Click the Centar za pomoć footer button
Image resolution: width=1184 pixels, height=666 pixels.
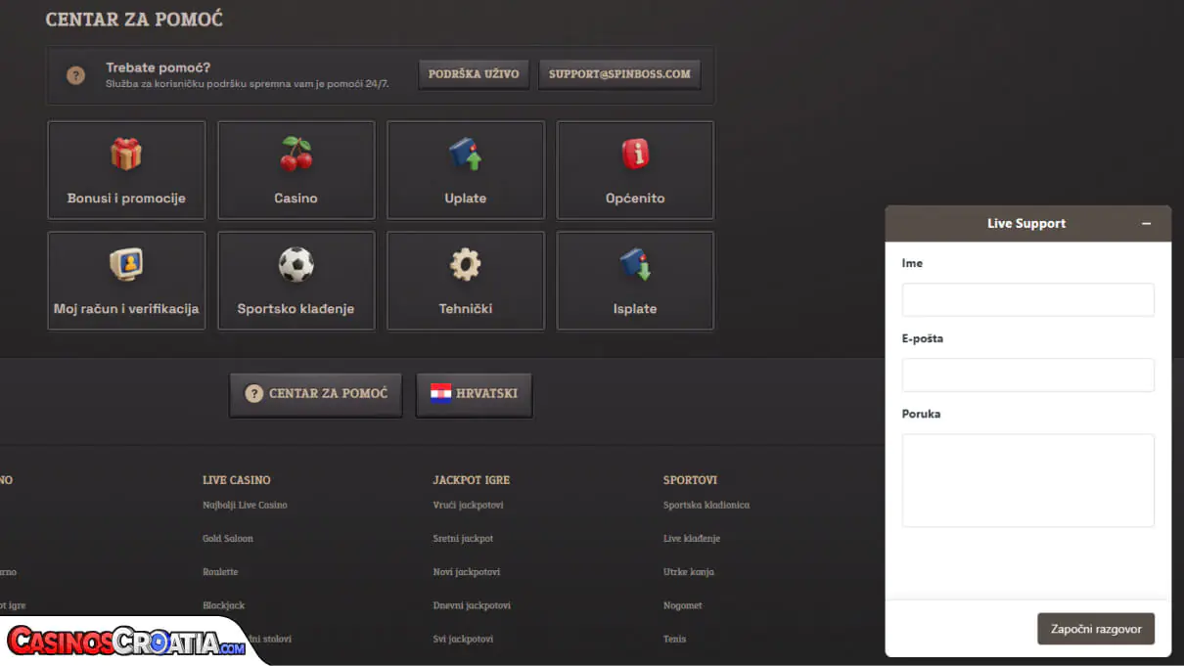(316, 394)
